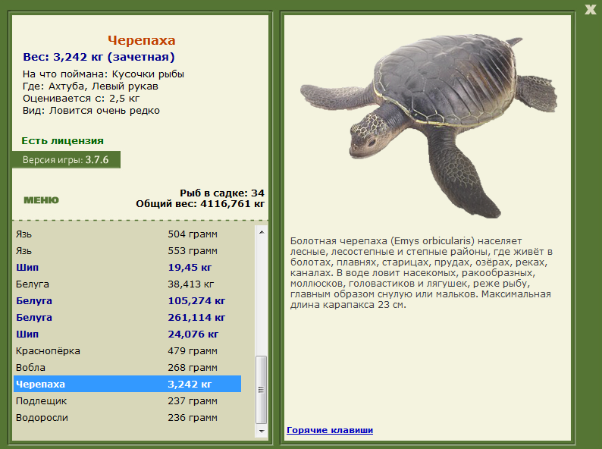This screenshot has width=602, height=449.
Task: Select the Краснопёрка 479 грамм row
Action: pyautogui.click(x=127, y=351)
